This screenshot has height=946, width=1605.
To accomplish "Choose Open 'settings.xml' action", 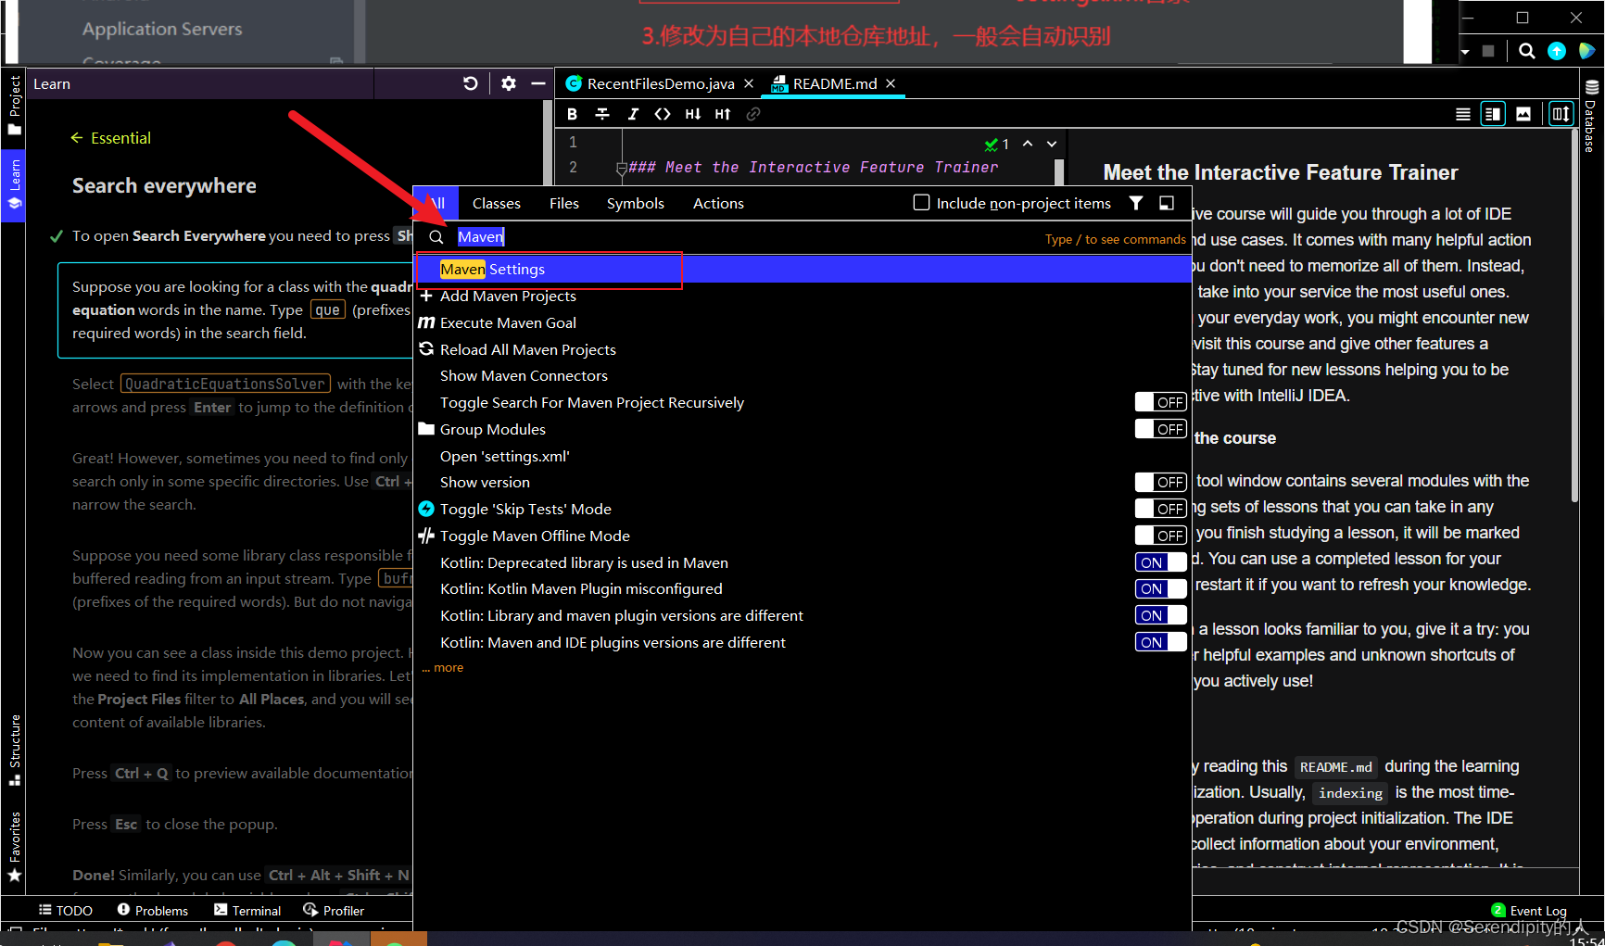I will tap(802, 456).
